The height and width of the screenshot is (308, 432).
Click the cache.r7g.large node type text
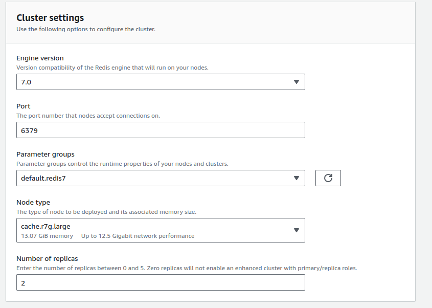click(45, 226)
